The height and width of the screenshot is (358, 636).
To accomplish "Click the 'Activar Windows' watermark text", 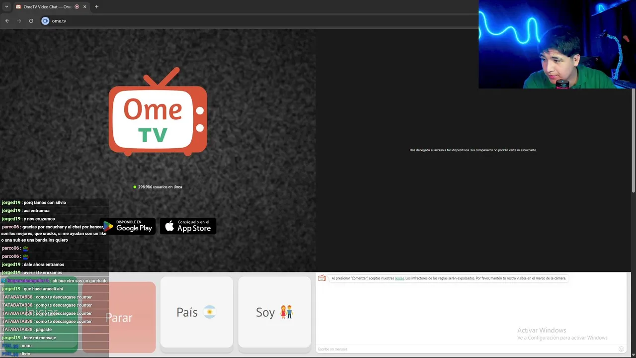I will coord(542,330).
